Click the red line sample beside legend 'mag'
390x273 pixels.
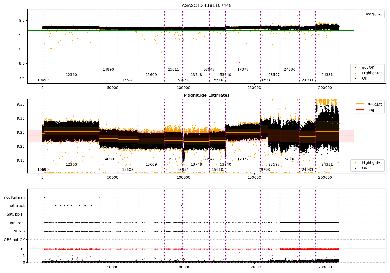[x=360, y=110]
